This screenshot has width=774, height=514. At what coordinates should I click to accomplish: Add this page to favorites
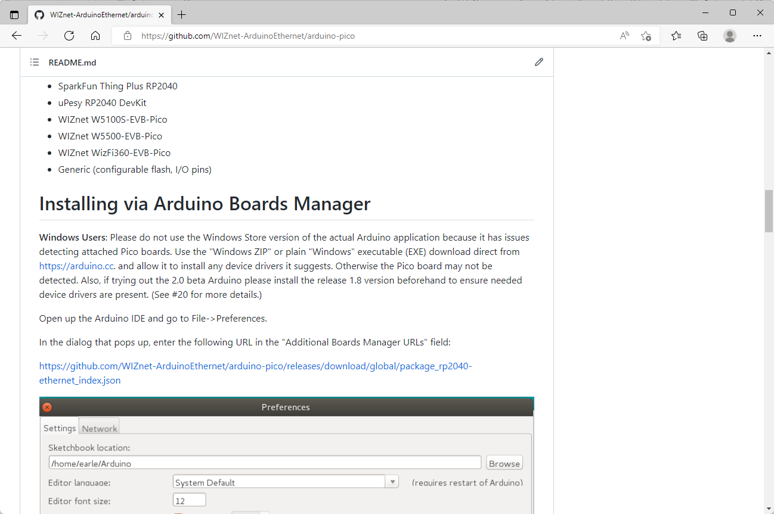[x=646, y=36]
